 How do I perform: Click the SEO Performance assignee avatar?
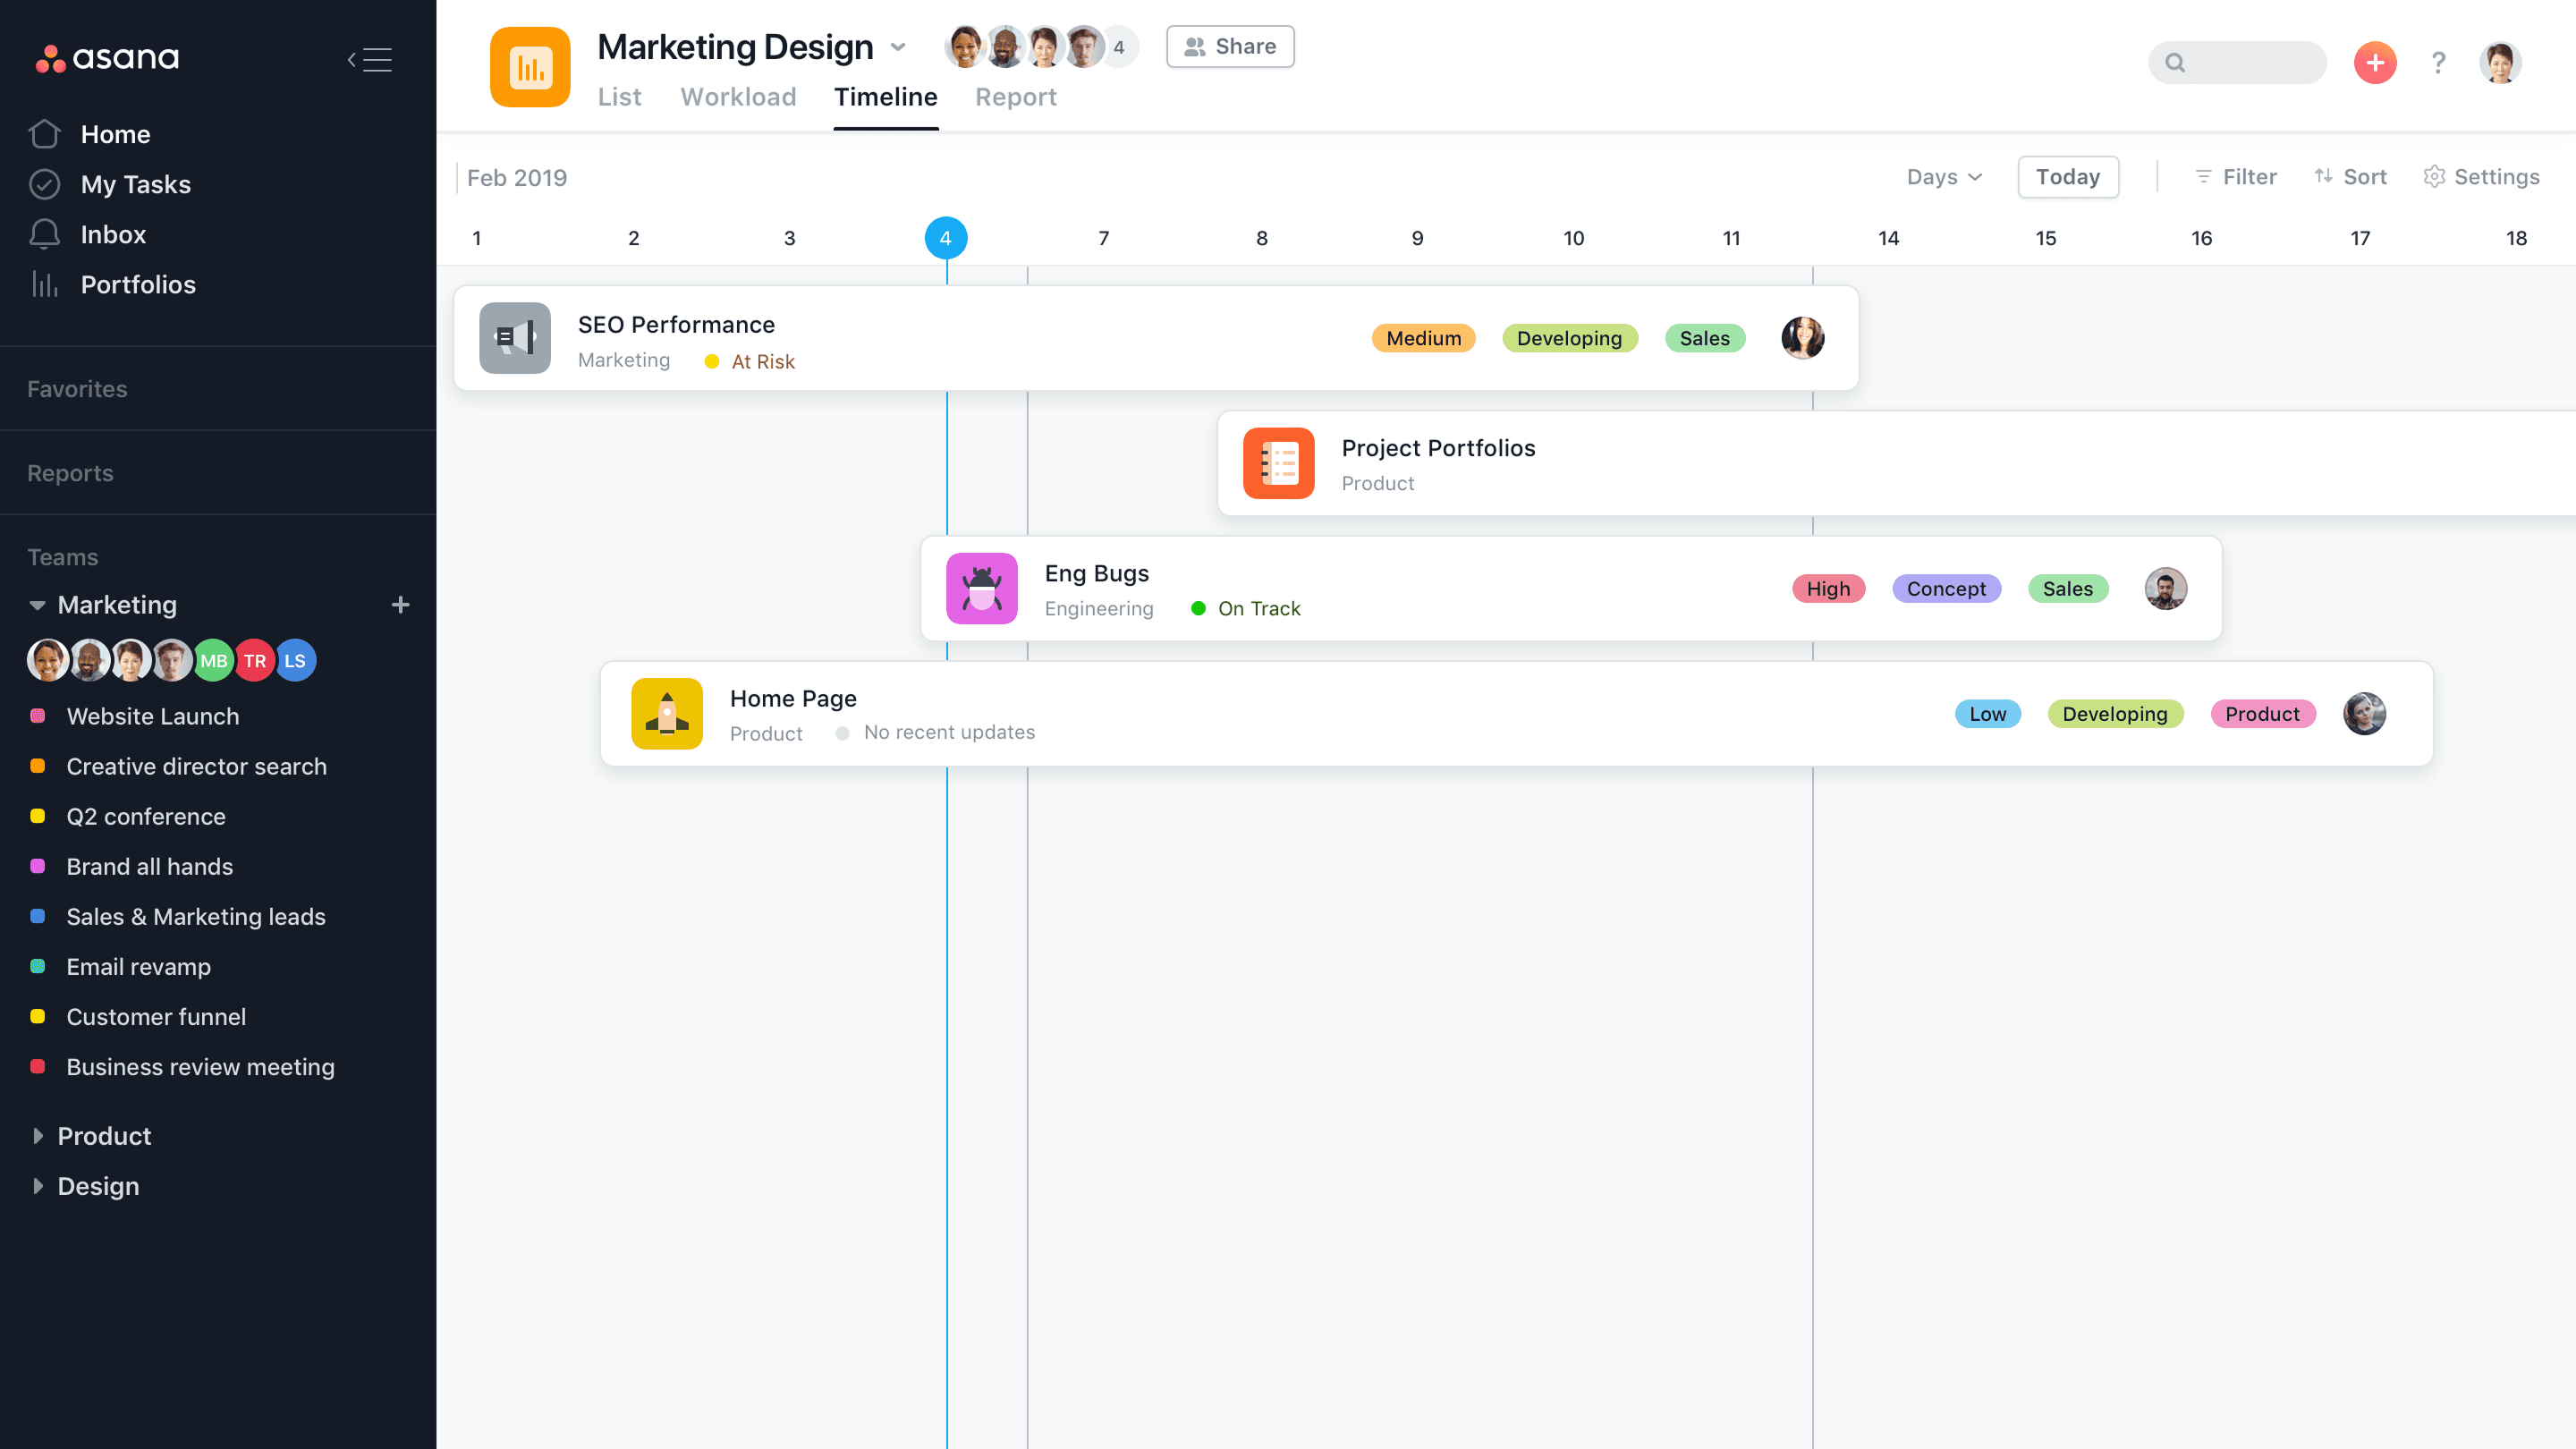(x=1803, y=338)
